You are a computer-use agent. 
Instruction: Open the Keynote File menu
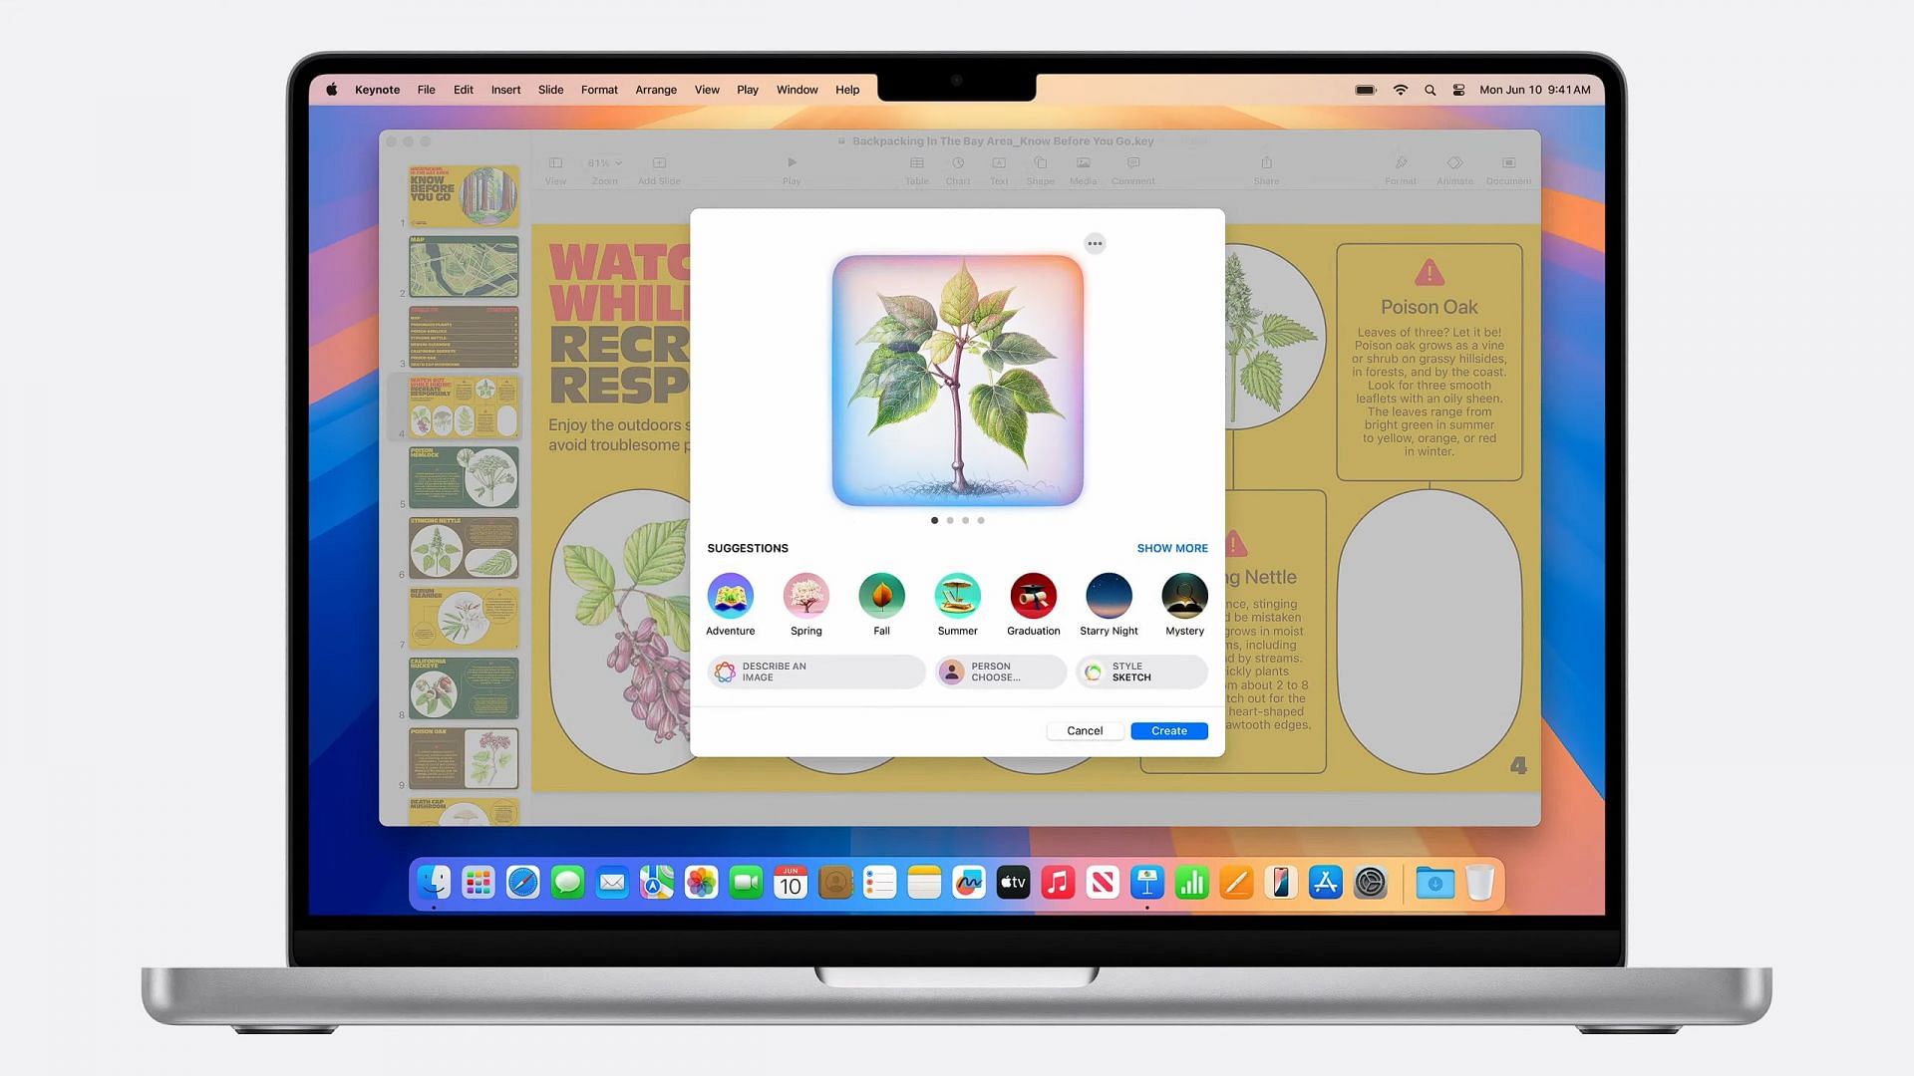click(x=426, y=90)
